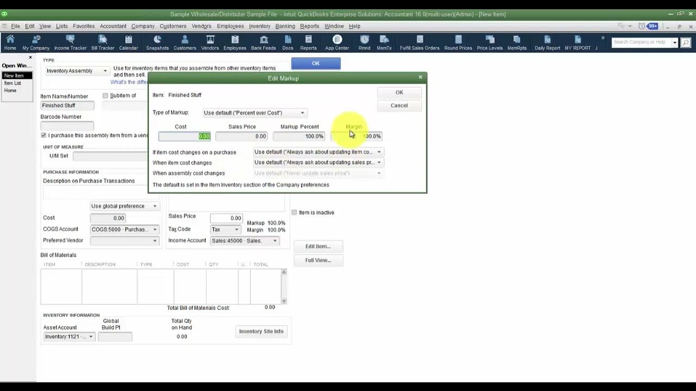Click the Bill of Materials scrollbar
The height and width of the screenshot is (391, 696).
283,286
